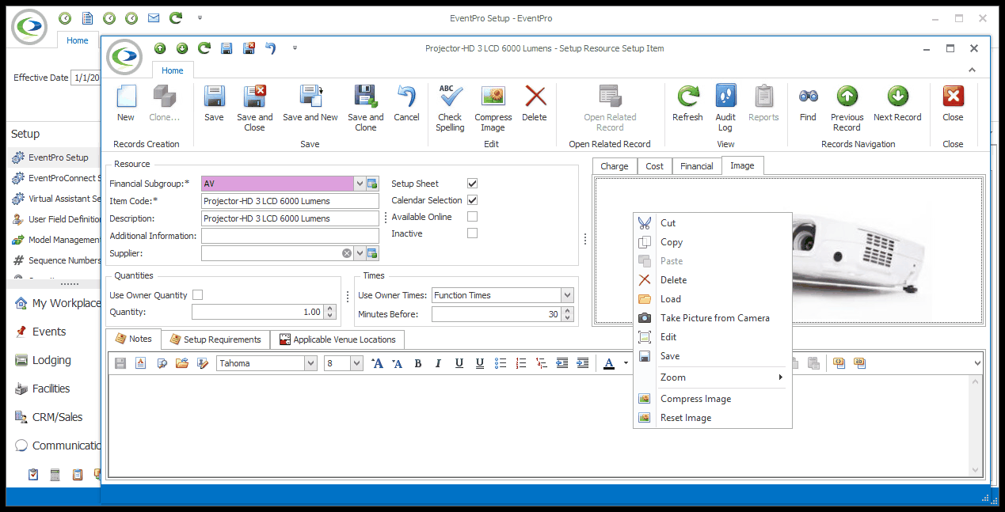This screenshot has height=512, width=1005.
Task: Click Compress Image in the ribbon
Action: click(x=493, y=97)
